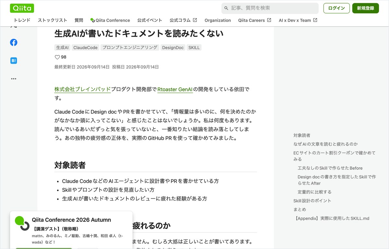Click external link icon beside AI x Dev x Team
The width and height of the screenshot is (389, 249).
click(315, 20)
